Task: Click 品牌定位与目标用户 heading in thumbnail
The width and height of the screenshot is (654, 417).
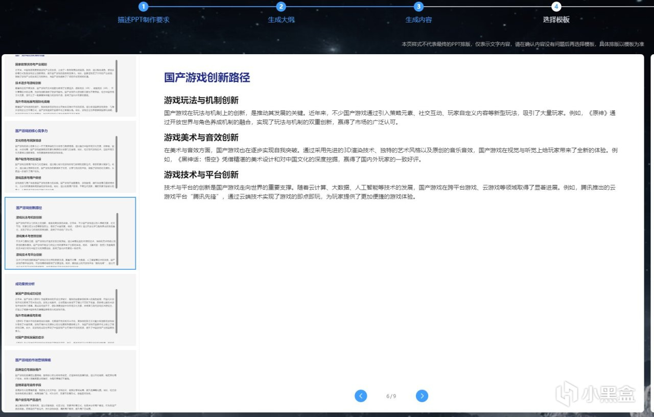Action: point(29,369)
